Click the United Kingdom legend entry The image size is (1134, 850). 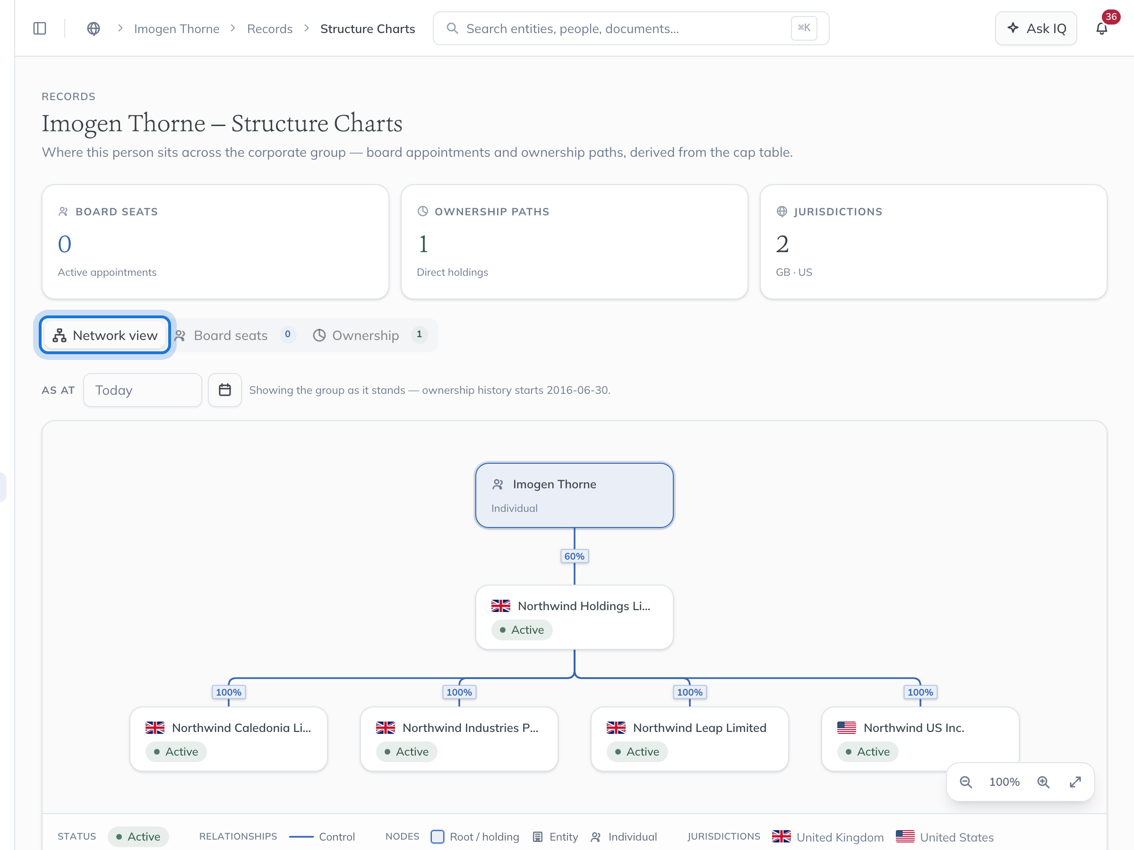pos(827,837)
